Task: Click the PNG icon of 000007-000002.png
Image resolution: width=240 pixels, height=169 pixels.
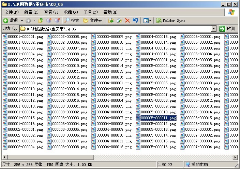Action: 182,135
